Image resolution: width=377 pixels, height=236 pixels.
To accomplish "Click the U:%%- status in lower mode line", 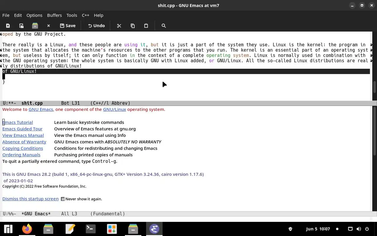I will pyautogui.click(x=9, y=214).
